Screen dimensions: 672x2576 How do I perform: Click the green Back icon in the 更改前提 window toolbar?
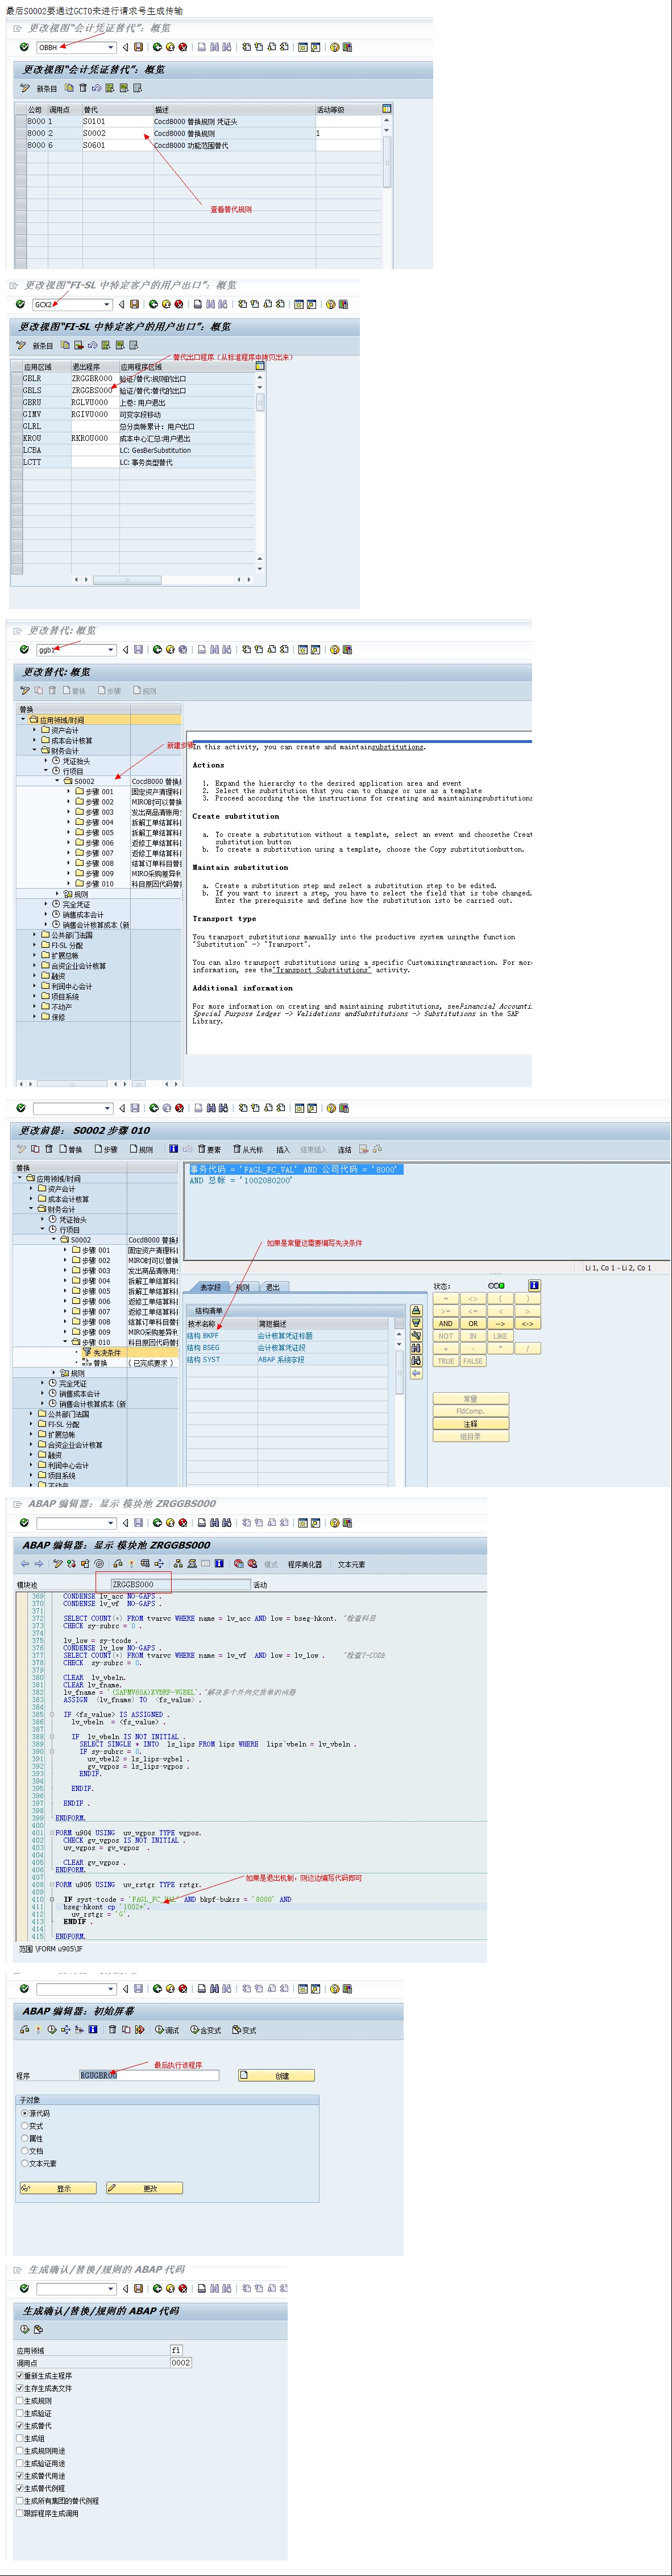click(x=154, y=1108)
